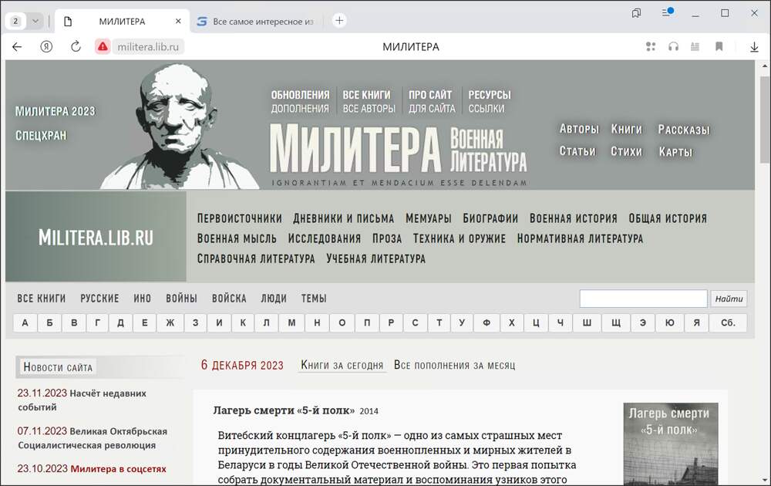Open the browser menu with notification dot
Screen dimensions: 771x486
[668, 13]
